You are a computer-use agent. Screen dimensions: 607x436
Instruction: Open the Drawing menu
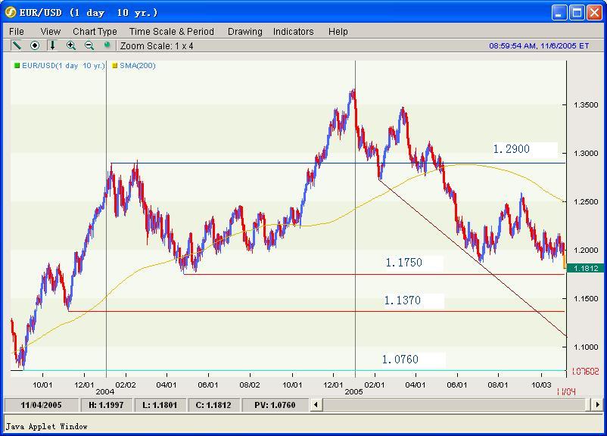click(x=244, y=31)
